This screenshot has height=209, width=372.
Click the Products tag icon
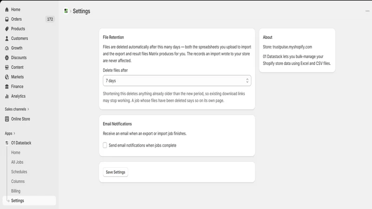pyautogui.click(x=7, y=29)
